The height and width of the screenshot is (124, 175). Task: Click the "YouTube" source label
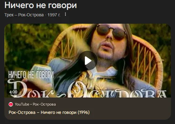(x=22, y=104)
